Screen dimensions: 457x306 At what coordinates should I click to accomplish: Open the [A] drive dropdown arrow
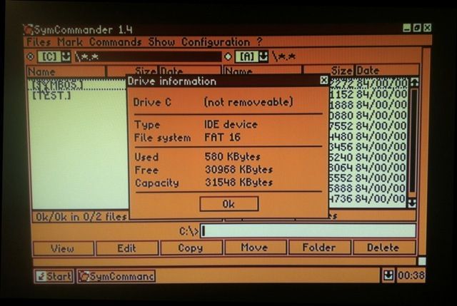coord(263,56)
